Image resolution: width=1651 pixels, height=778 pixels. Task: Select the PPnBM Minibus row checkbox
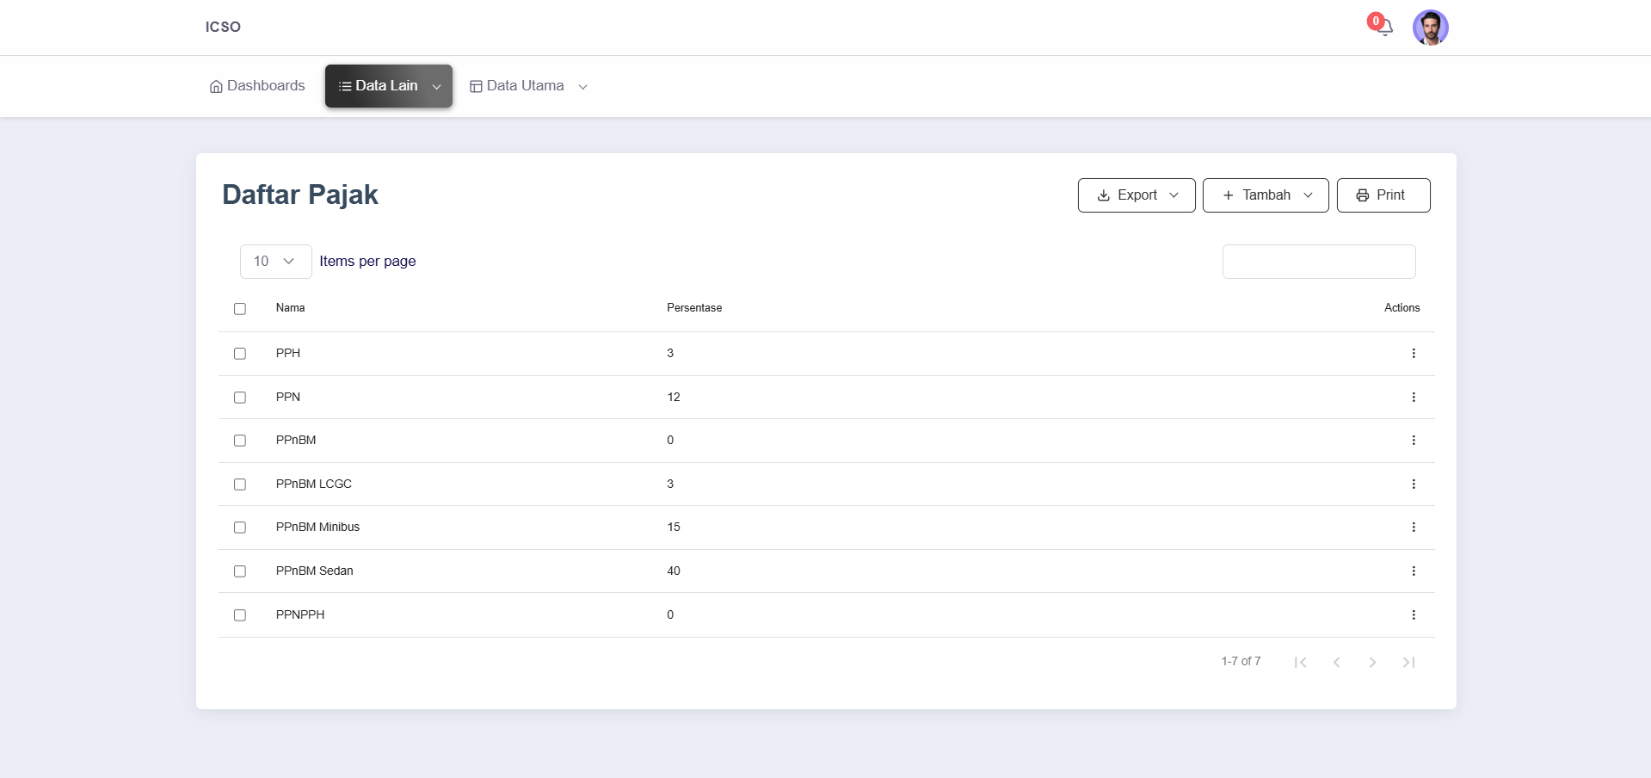tap(240, 528)
